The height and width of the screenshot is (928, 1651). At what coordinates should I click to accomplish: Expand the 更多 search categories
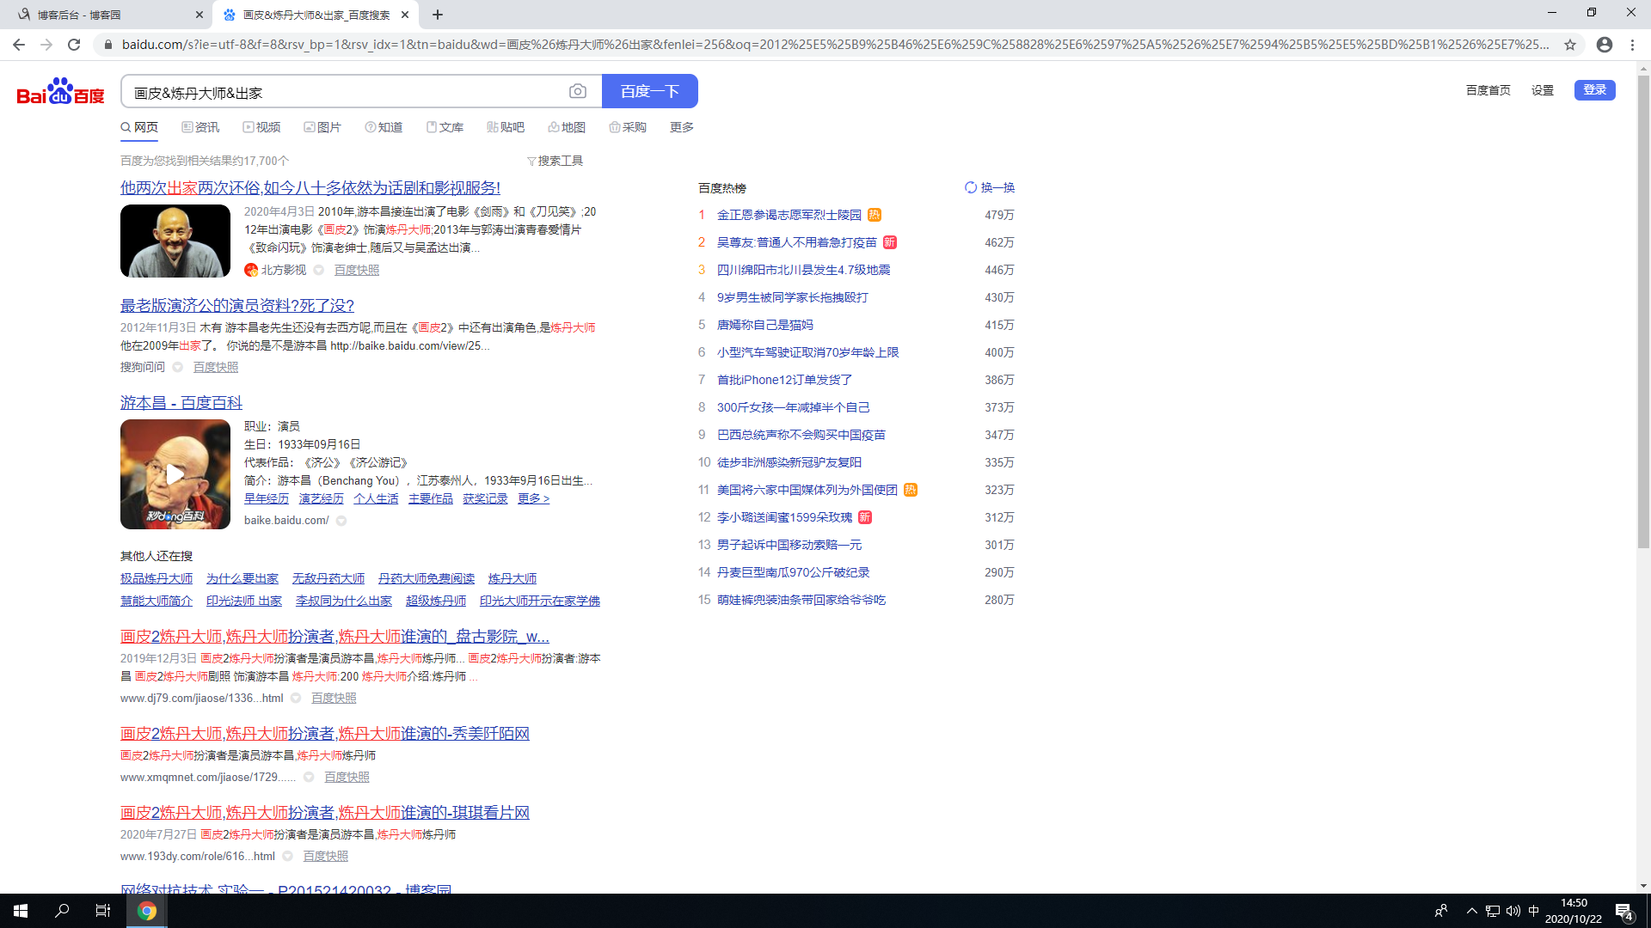(x=681, y=127)
